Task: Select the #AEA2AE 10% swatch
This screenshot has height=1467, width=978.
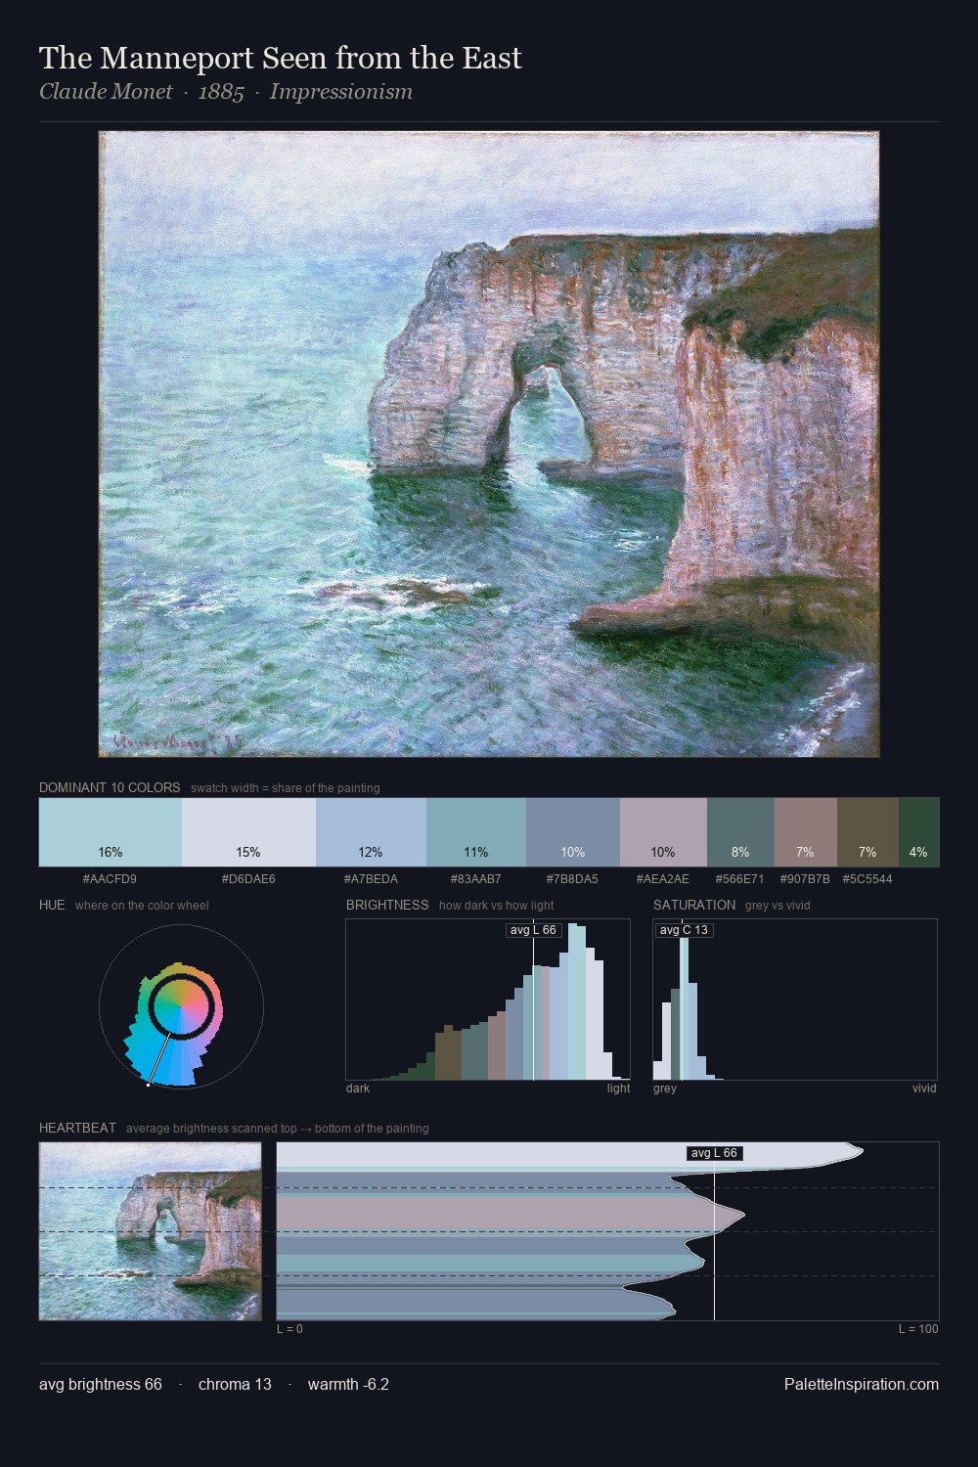Action: pyautogui.click(x=663, y=832)
